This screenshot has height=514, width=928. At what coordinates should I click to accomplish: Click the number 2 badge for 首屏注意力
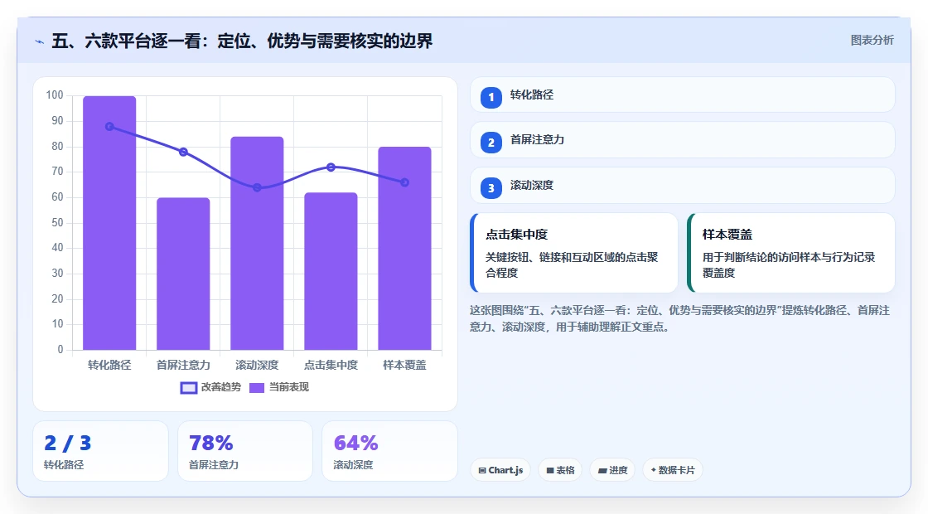click(491, 142)
